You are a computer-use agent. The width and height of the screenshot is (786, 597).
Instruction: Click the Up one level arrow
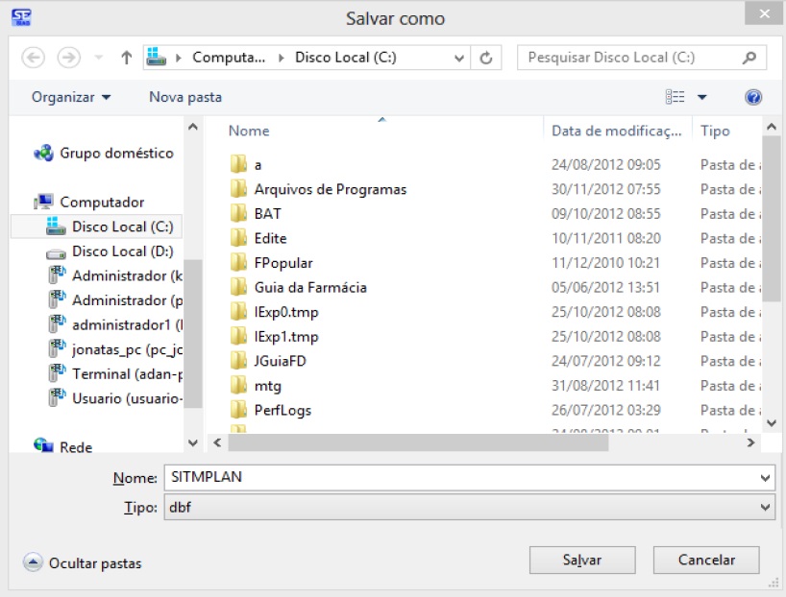[x=126, y=58]
